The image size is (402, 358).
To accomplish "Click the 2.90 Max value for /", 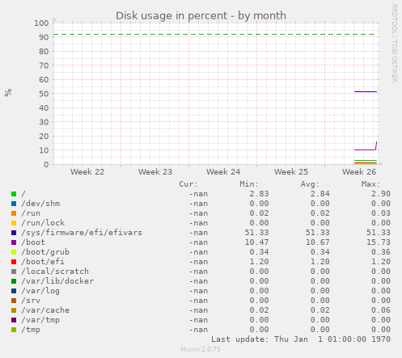I will (381, 194).
